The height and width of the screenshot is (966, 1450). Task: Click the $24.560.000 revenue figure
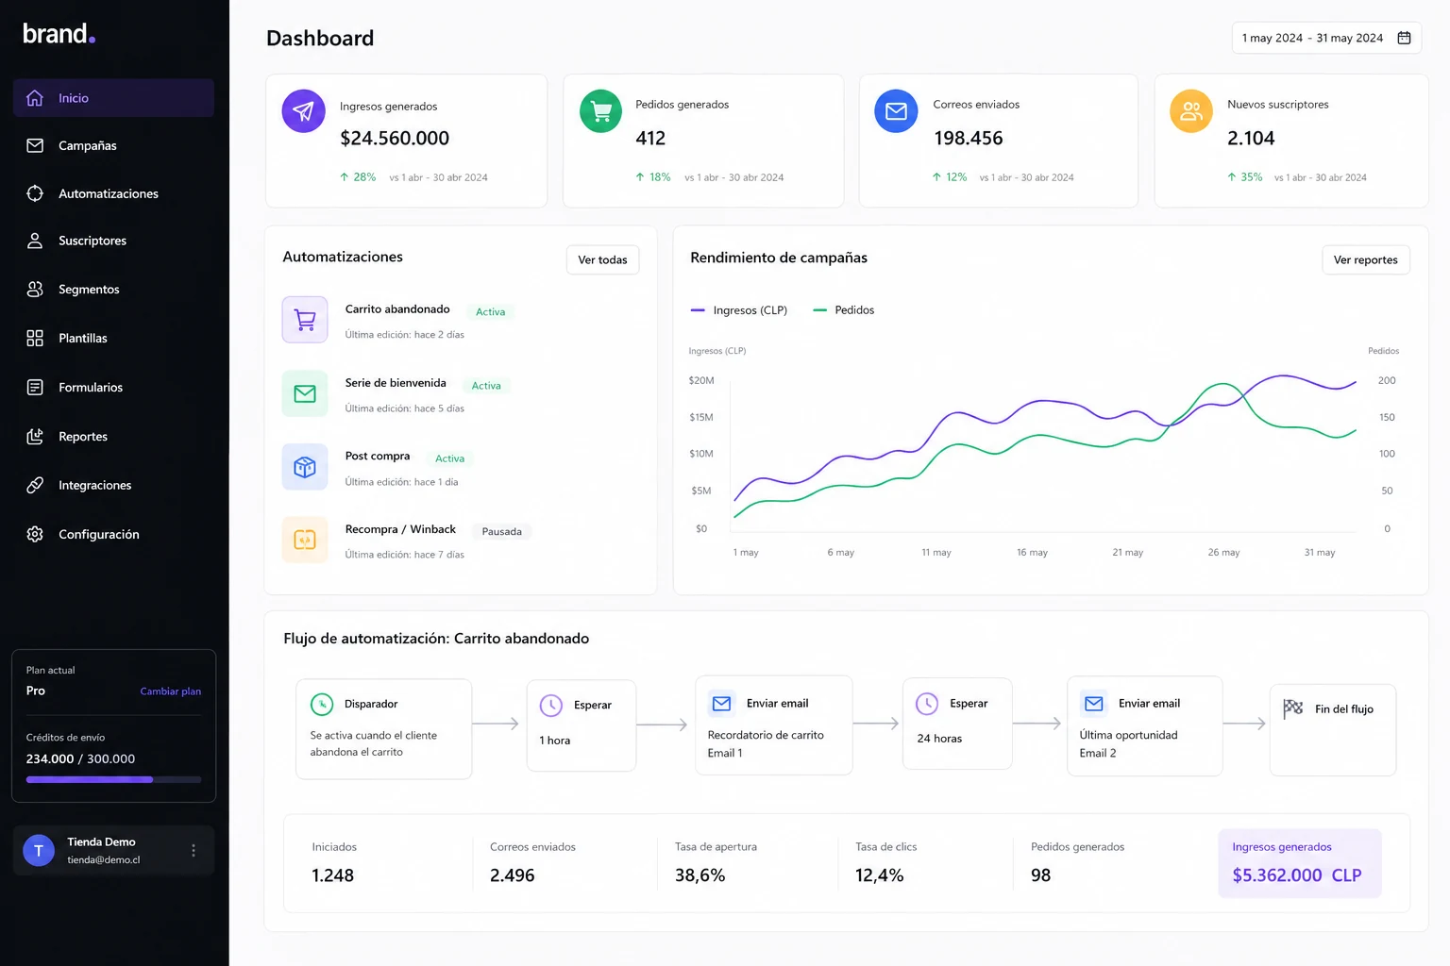[395, 138]
